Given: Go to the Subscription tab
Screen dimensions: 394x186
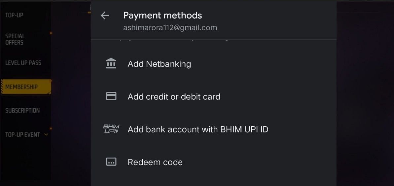Looking at the screenshot, I should click(22, 111).
